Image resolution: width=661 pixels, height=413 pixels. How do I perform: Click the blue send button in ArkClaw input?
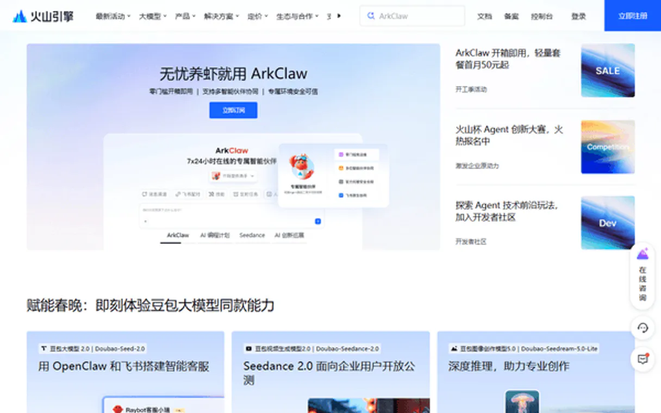318,221
